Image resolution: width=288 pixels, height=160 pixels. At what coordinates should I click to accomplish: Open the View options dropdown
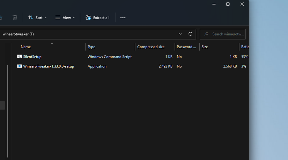point(65,17)
